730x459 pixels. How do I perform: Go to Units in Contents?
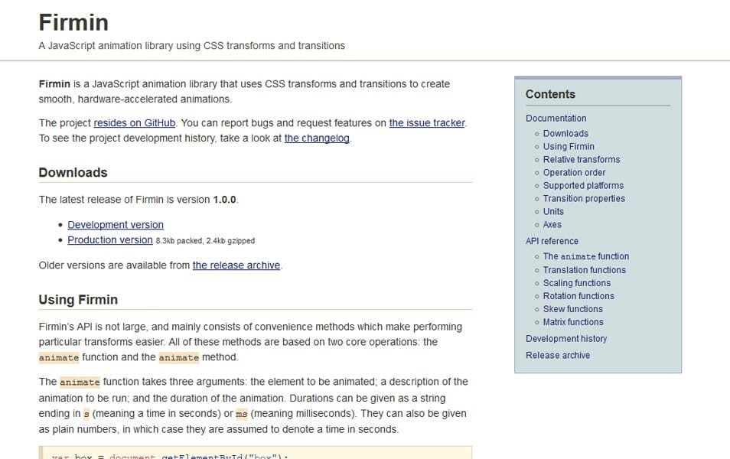coord(553,212)
